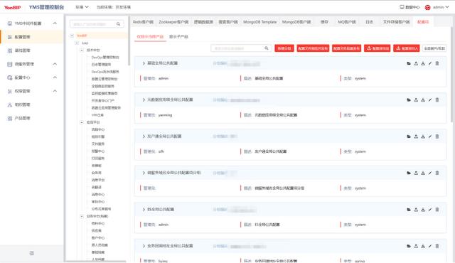Click trash icon on the yanming-managed card
This screenshot has width=455, height=263.
coord(437,100)
